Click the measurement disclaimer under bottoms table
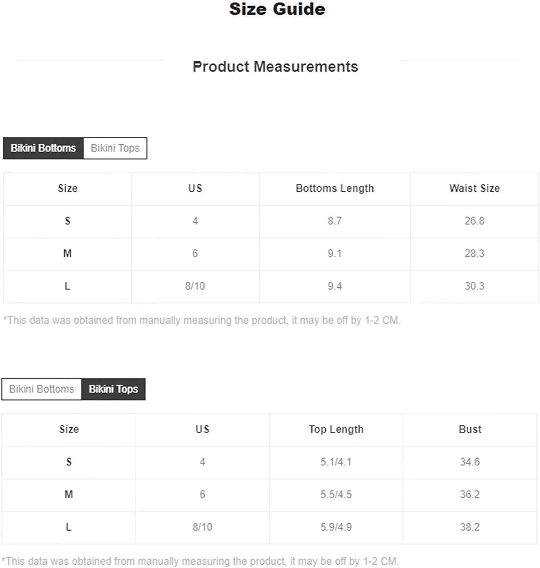This screenshot has height=568, width=540. click(202, 320)
